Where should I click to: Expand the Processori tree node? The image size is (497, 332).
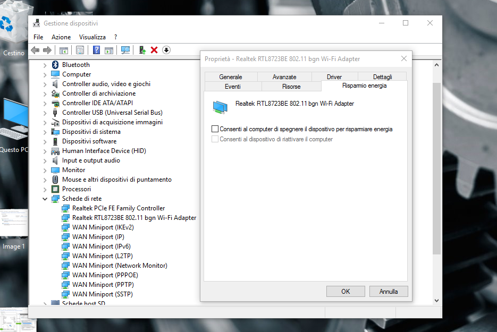45,190
